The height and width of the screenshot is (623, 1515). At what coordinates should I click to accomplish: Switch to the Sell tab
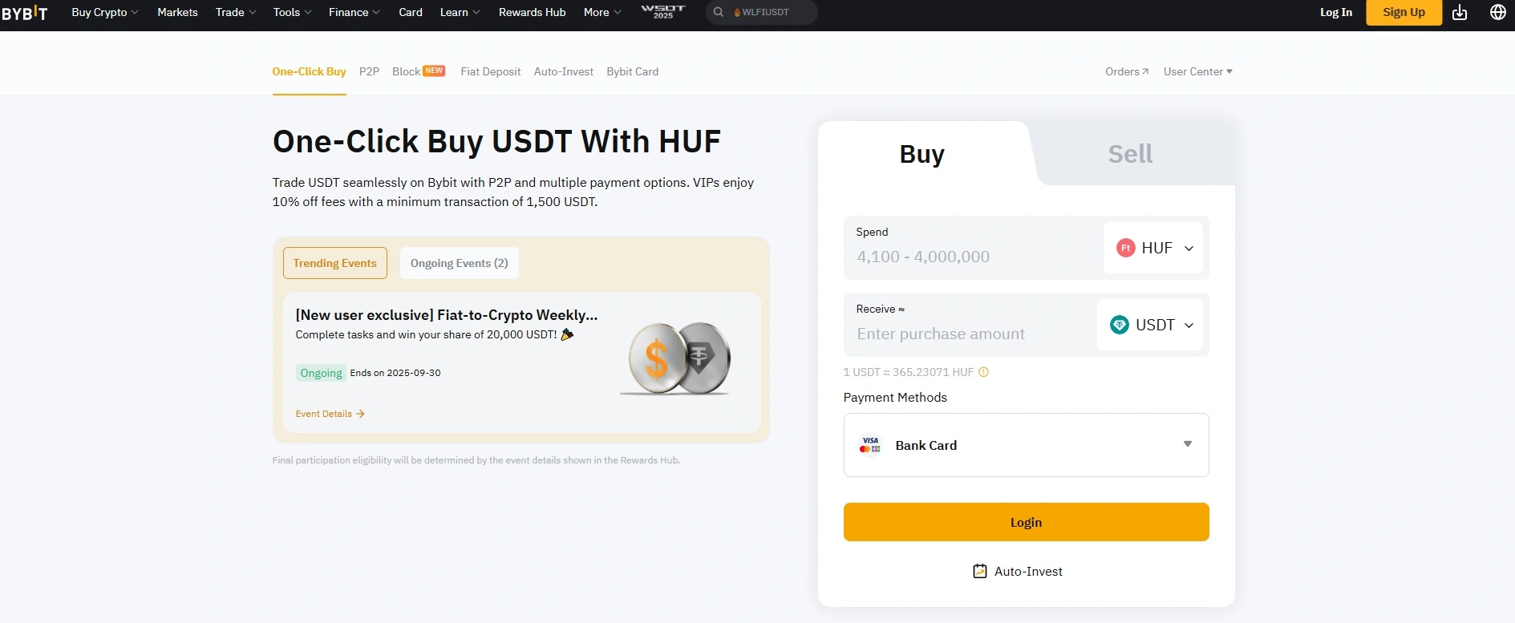[x=1130, y=154]
